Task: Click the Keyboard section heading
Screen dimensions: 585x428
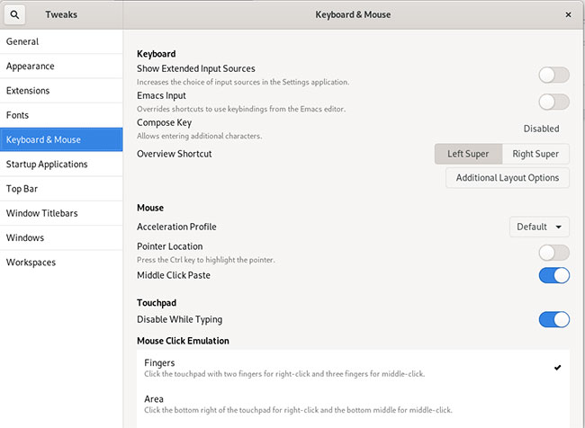Action: (157, 54)
